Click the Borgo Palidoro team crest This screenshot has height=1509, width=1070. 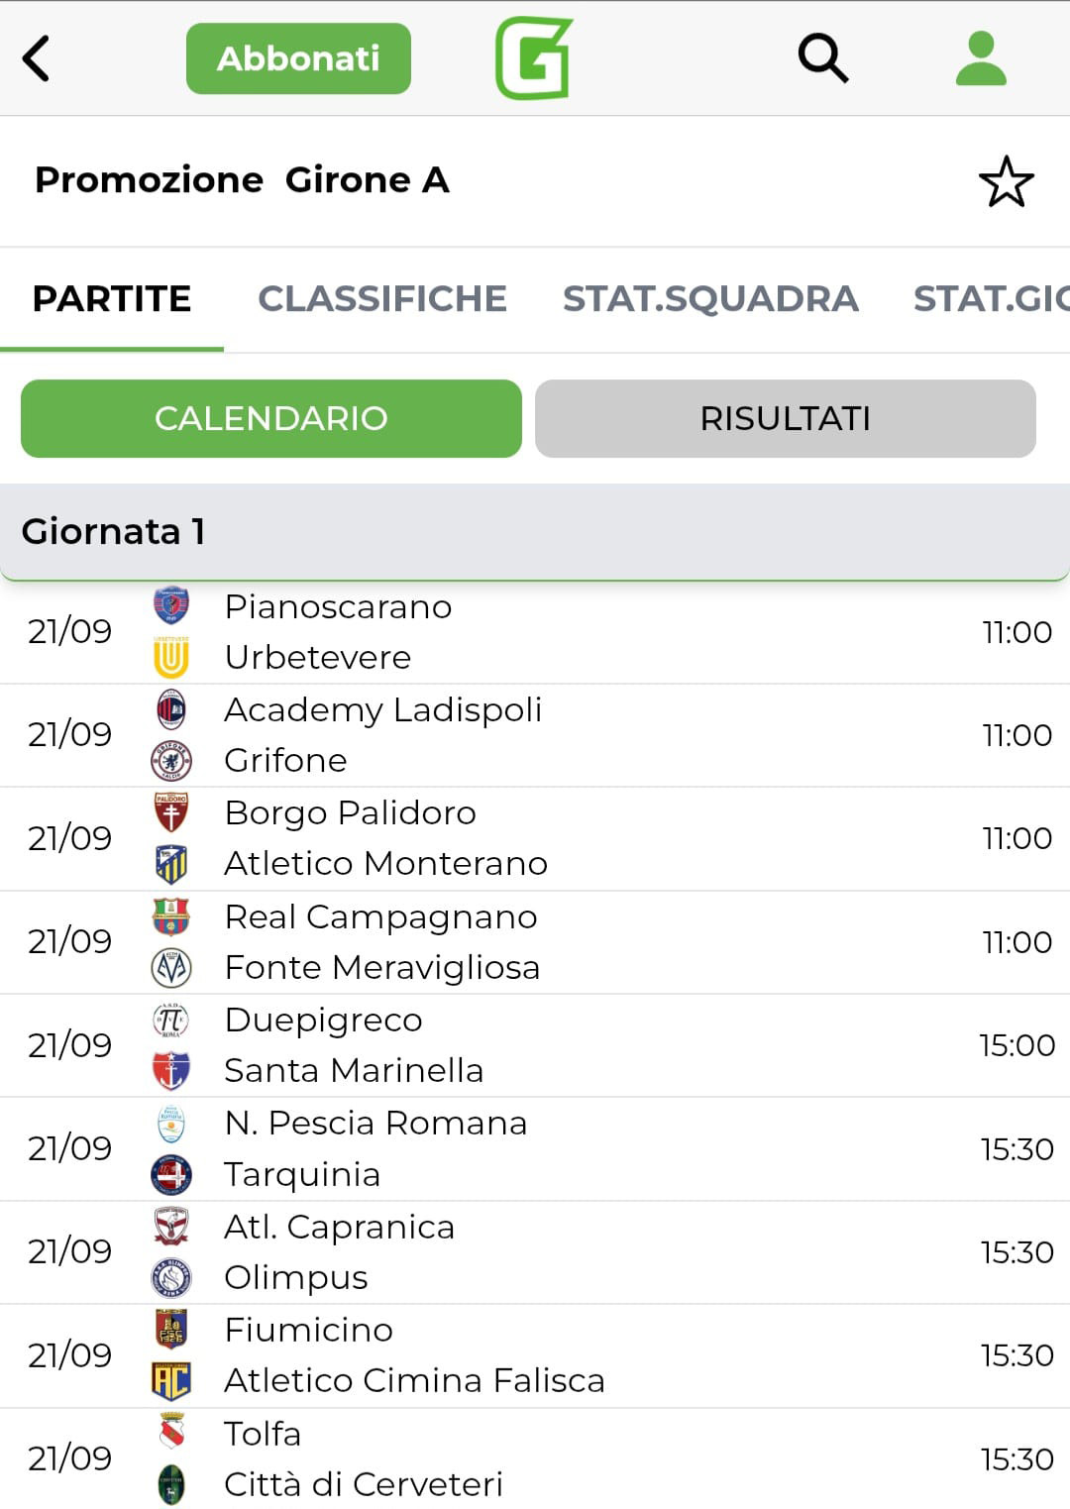coord(171,812)
